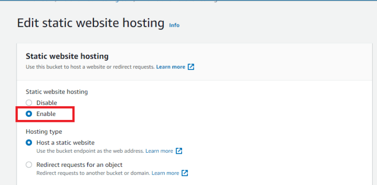Open the Info link beside page title
The width and height of the screenshot is (377, 185).
click(x=174, y=25)
